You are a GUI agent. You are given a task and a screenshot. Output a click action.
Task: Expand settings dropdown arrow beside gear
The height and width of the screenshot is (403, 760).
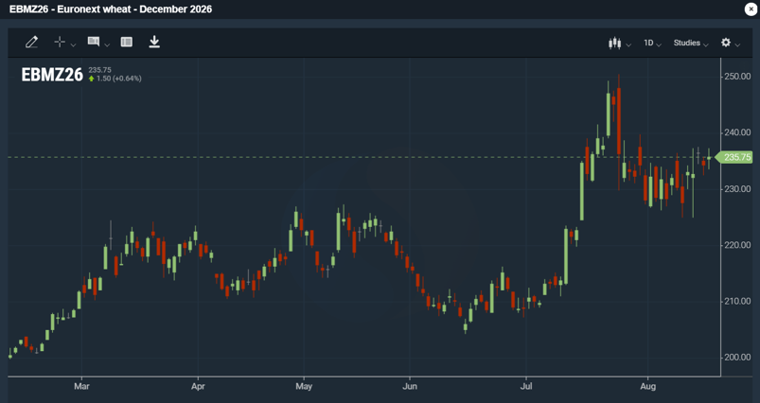[x=737, y=45]
